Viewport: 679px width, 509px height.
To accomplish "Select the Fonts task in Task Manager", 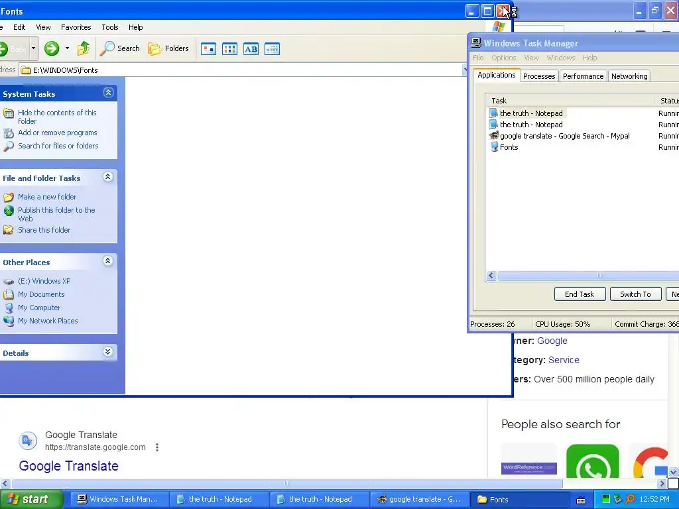I will click(582, 147).
